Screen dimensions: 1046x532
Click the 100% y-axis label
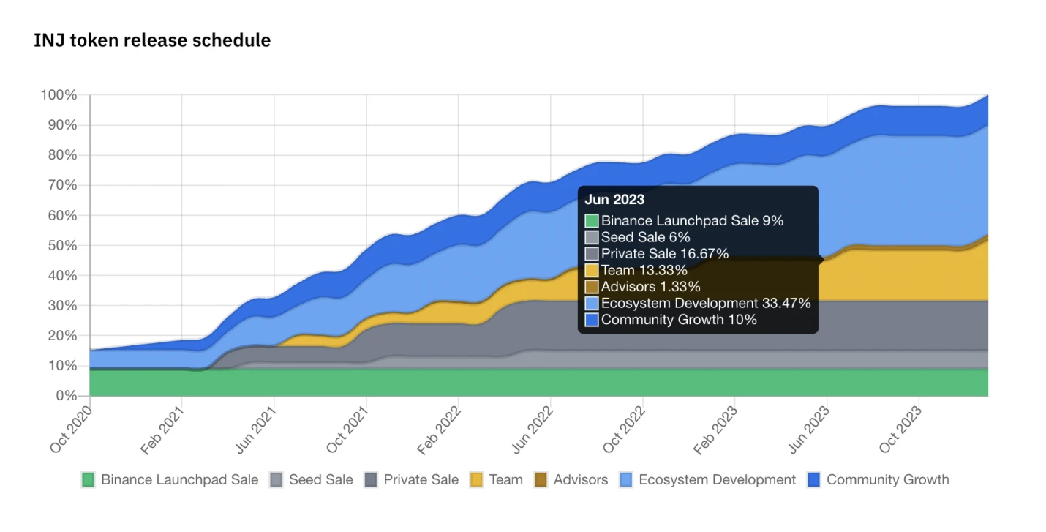point(59,95)
